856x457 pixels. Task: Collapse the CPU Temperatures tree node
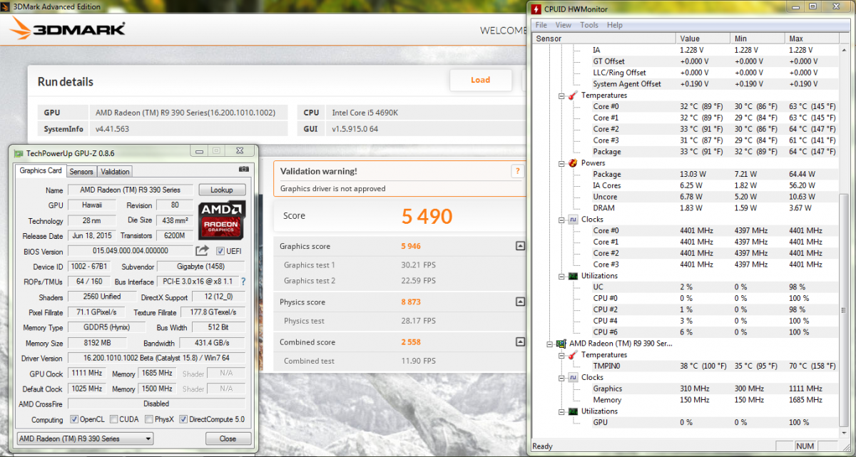[562, 96]
